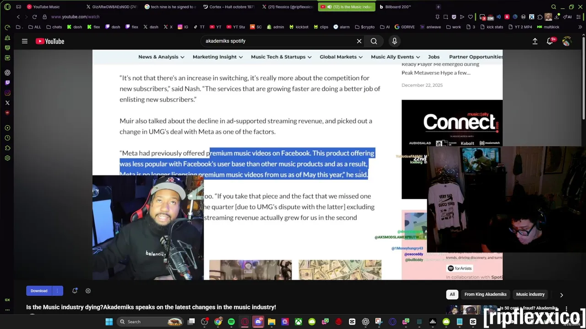Open File Explorer from the taskbar

pos(271,322)
